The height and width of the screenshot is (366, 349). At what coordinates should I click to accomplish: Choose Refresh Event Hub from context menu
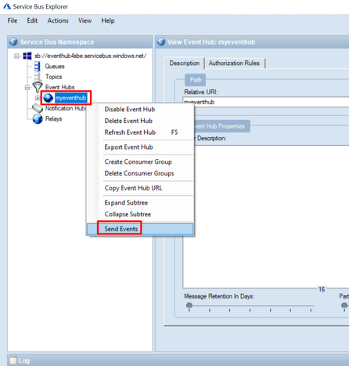pos(140,132)
